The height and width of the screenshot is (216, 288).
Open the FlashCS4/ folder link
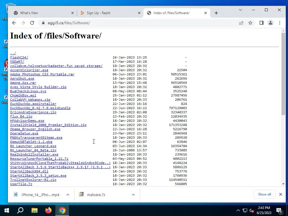[x=19, y=57]
